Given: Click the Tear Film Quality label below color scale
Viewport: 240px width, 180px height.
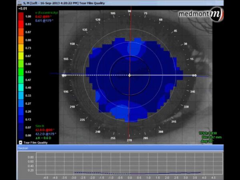Looking at the screenshot, I should pyautogui.click(x=36, y=143).
